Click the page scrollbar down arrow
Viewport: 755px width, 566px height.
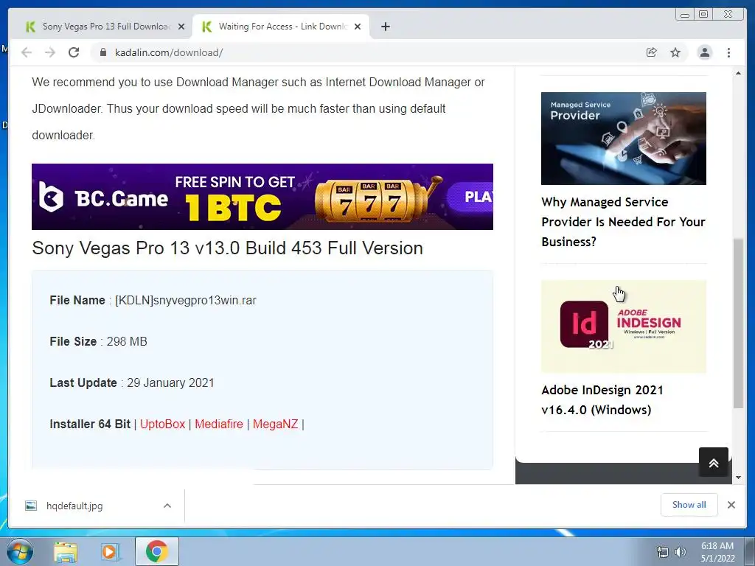click(738, 478)
